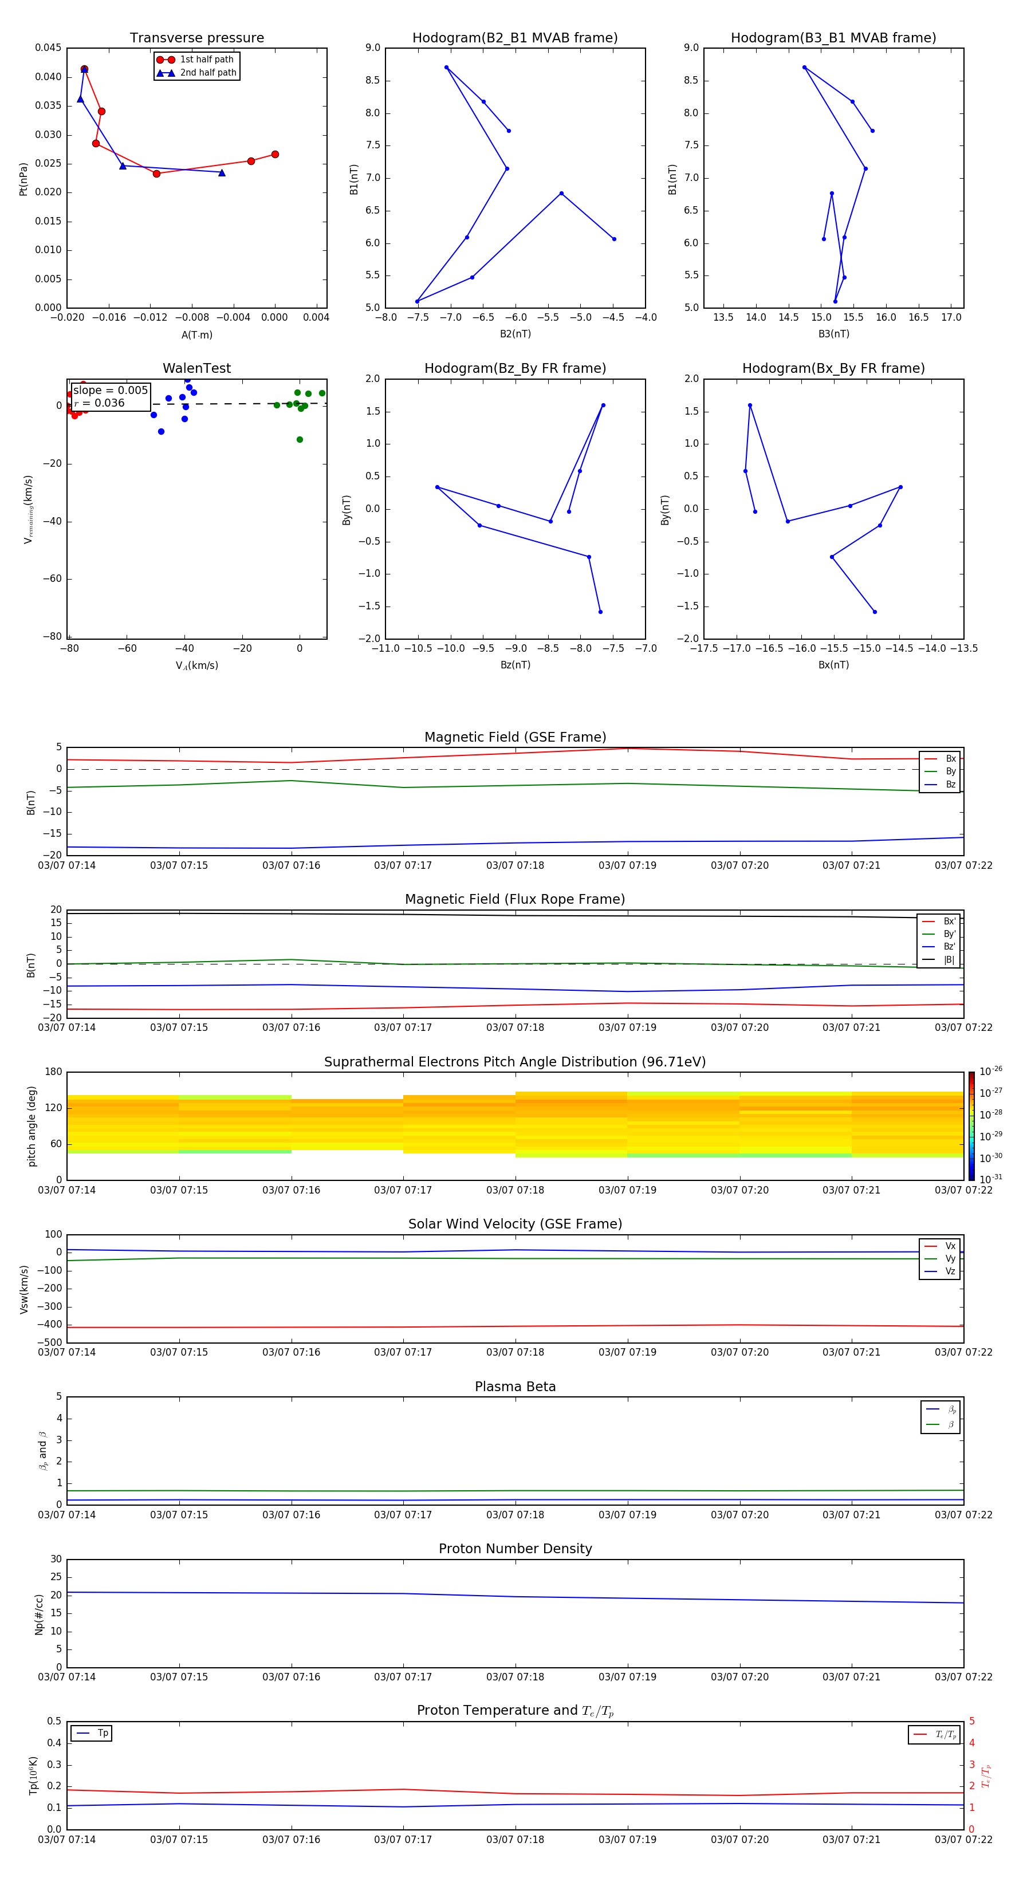This screenshot has width=1031, height=1890.
Task: Select the "Vz" velocity legend entry
Action: tap(940, 1271)
